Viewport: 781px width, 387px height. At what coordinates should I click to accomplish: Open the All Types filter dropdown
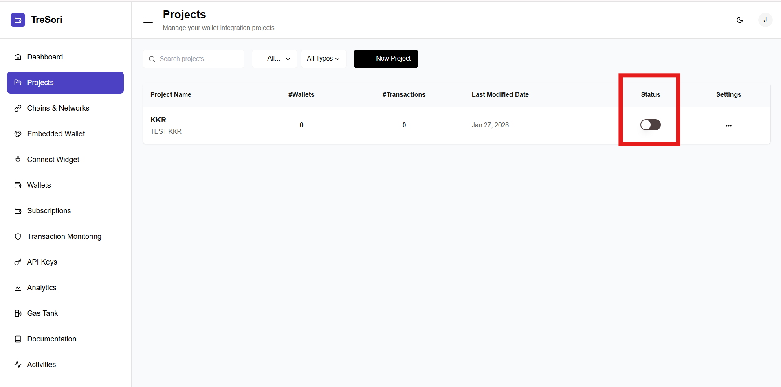323,59
